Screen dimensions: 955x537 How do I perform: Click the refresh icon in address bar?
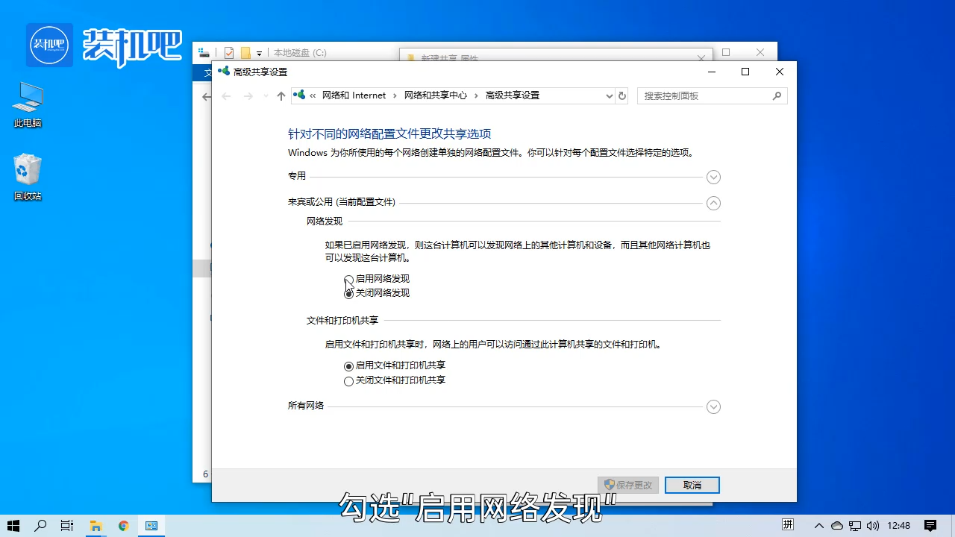click(x=622, y=95)
